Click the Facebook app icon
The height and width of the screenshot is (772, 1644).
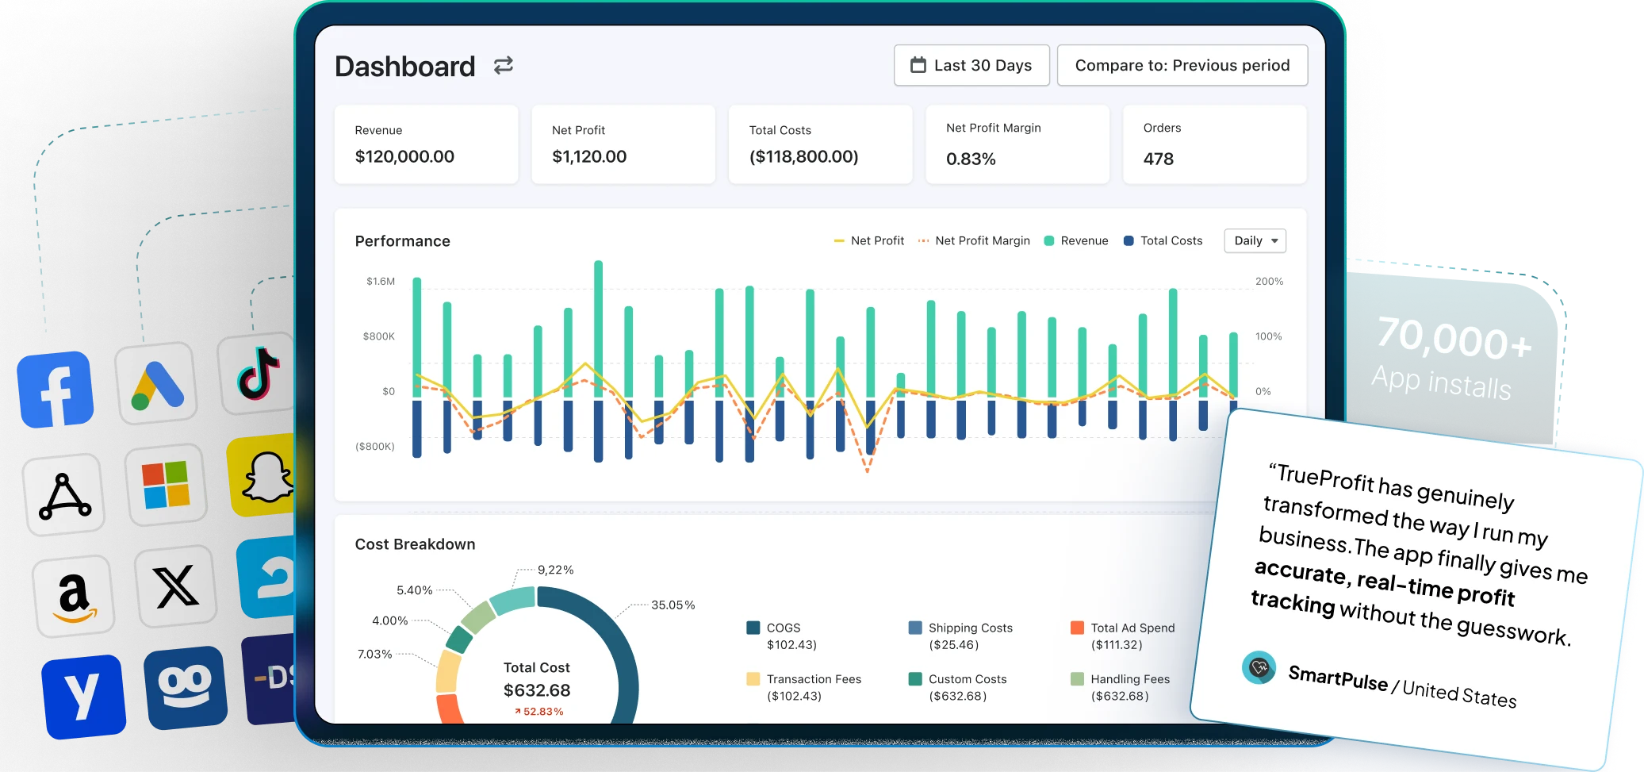click(56, 390)
